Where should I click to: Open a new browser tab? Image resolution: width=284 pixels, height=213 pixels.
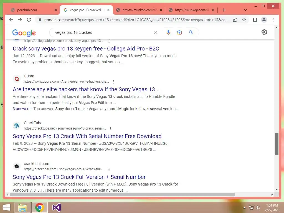[x=224, y=10]
